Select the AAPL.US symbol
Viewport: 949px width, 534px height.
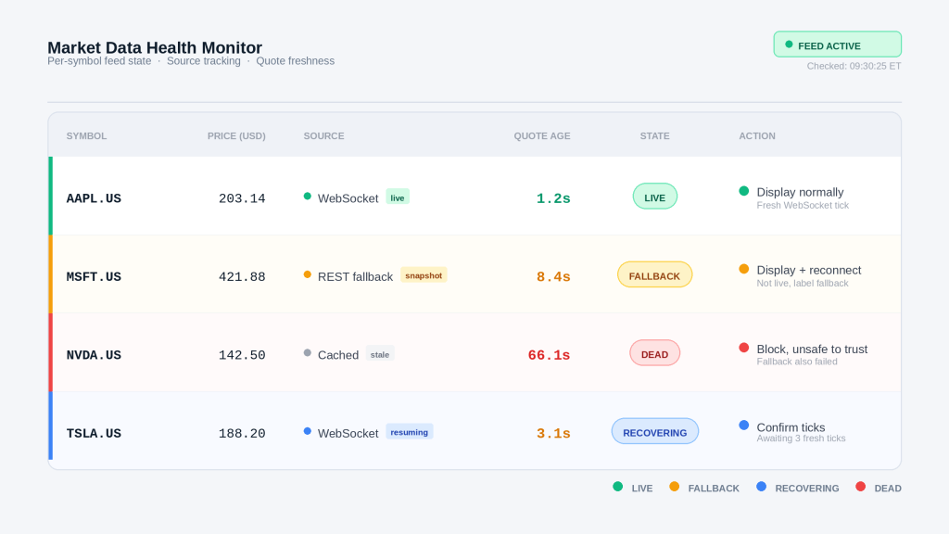[x=94, y=198]
